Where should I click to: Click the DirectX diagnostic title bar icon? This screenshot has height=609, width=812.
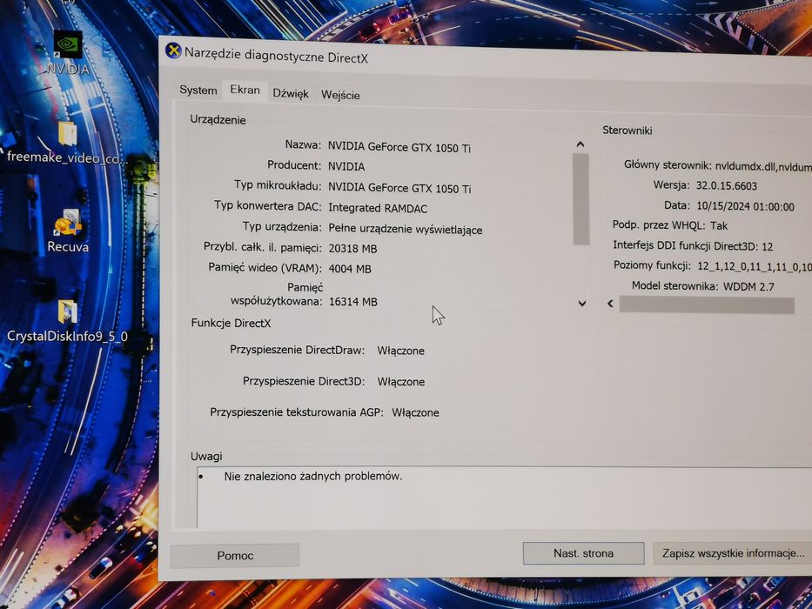pyautogui.click(x=173, y=50)
